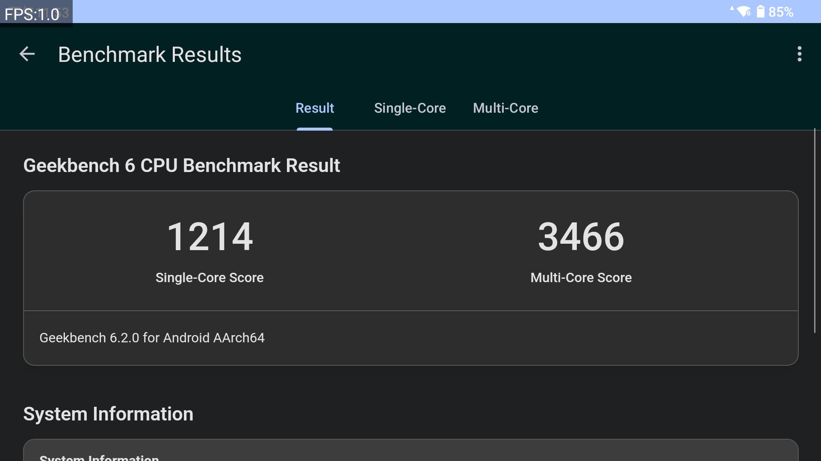821x461 pixels.
Task: Click the large System Information section heading
Action: pos(108,414)
